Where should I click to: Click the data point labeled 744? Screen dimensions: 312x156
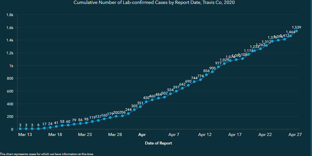tap(195, 82)
